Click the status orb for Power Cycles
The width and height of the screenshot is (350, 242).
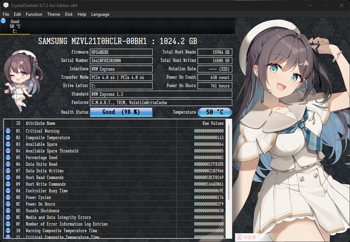click(8, 197)
